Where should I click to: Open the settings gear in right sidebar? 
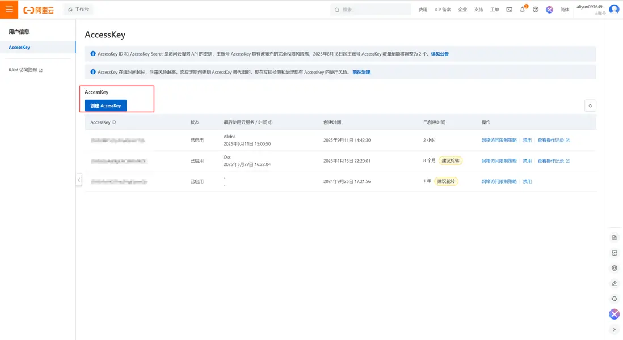tap(614, 268)
